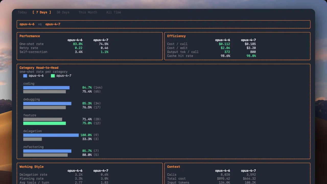Select the Retry rate row label
Image resolution: width=327 pixels, height=184 pixels.
[29, 48]
